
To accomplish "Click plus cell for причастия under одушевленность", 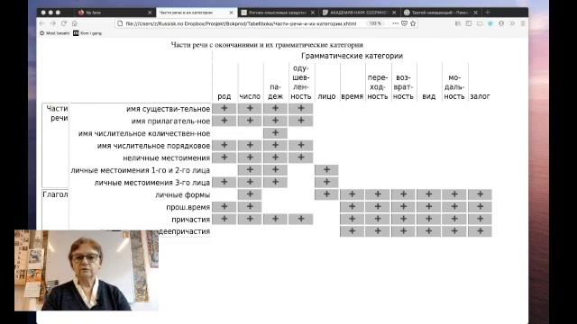I will [301, 219].
